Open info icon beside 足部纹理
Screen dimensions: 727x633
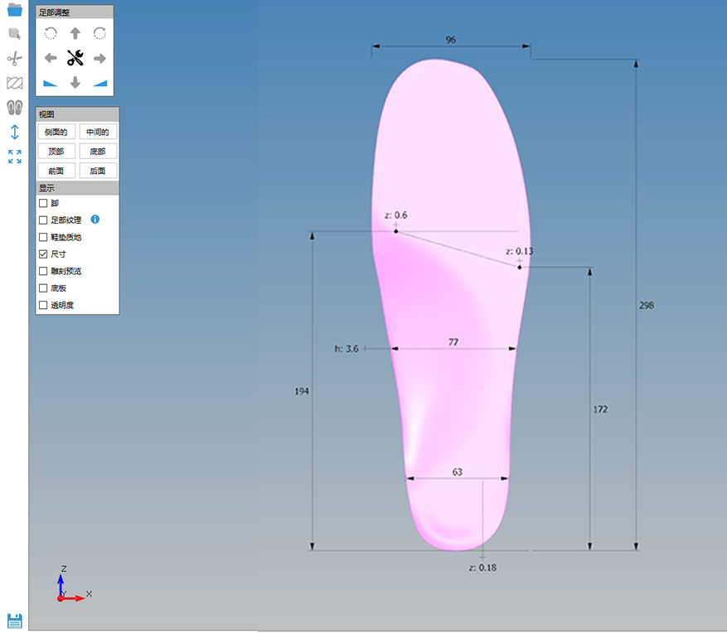(x=95, y=220)
